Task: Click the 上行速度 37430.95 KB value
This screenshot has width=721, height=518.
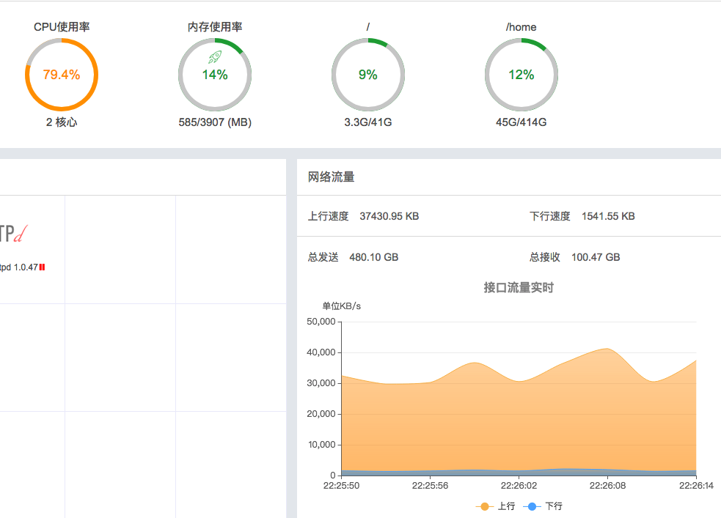Action: (x=389, y=216)
